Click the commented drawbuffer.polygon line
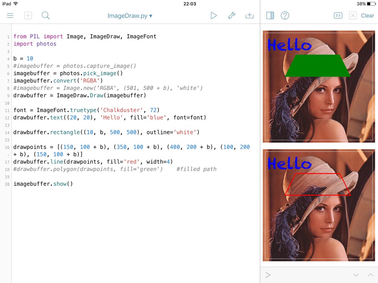The width and height of the screenshot is (378, 283). tap(115, 169)
